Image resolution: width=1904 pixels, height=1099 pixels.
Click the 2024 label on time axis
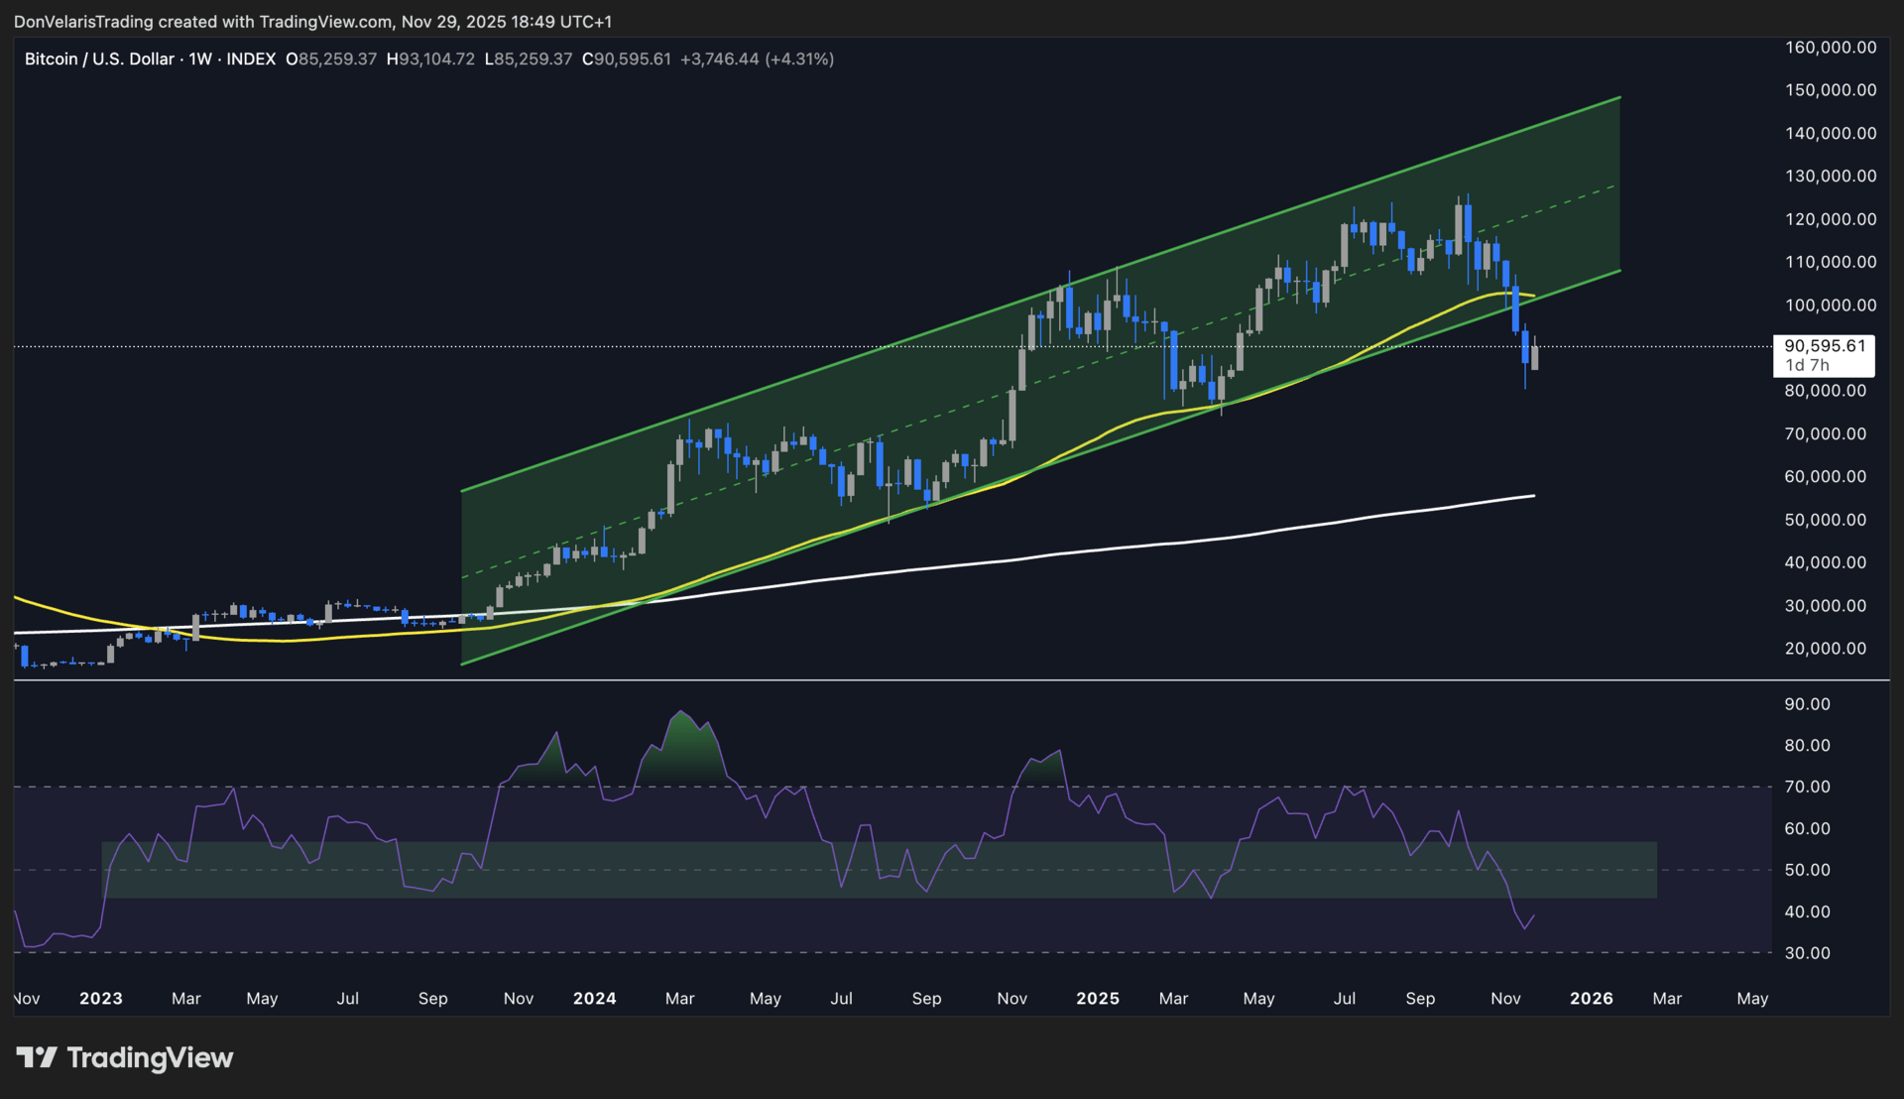594,999
